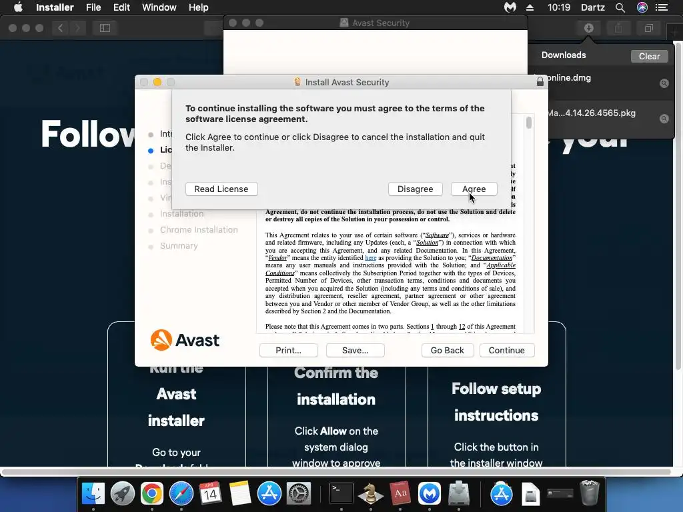
Task: Activate Siri from the menu bar
Action: click(x=642, y=7)
